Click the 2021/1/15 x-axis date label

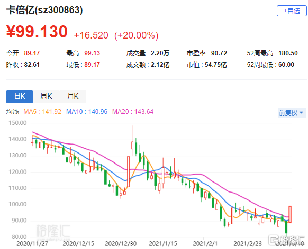pos(163,244)
